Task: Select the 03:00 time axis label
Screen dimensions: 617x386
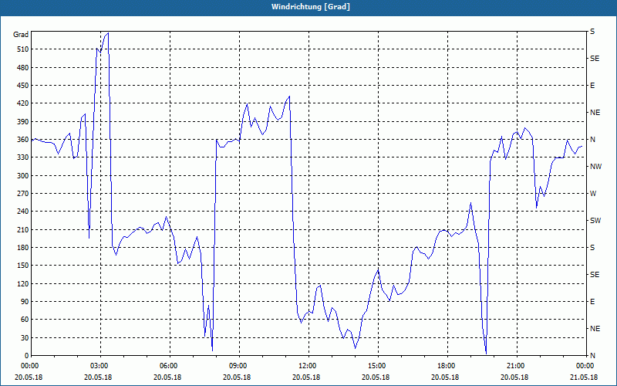Action: [98, 365]
